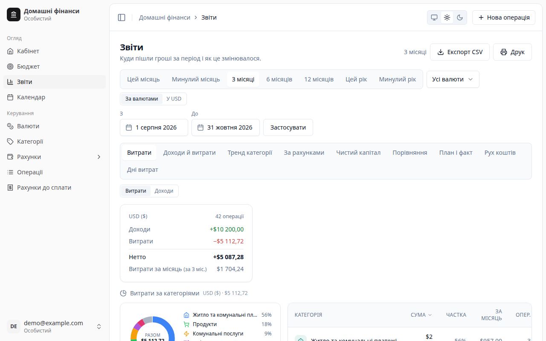Click the Друк print button
Screen dimensions: 546x341
(x=512, y=52)
